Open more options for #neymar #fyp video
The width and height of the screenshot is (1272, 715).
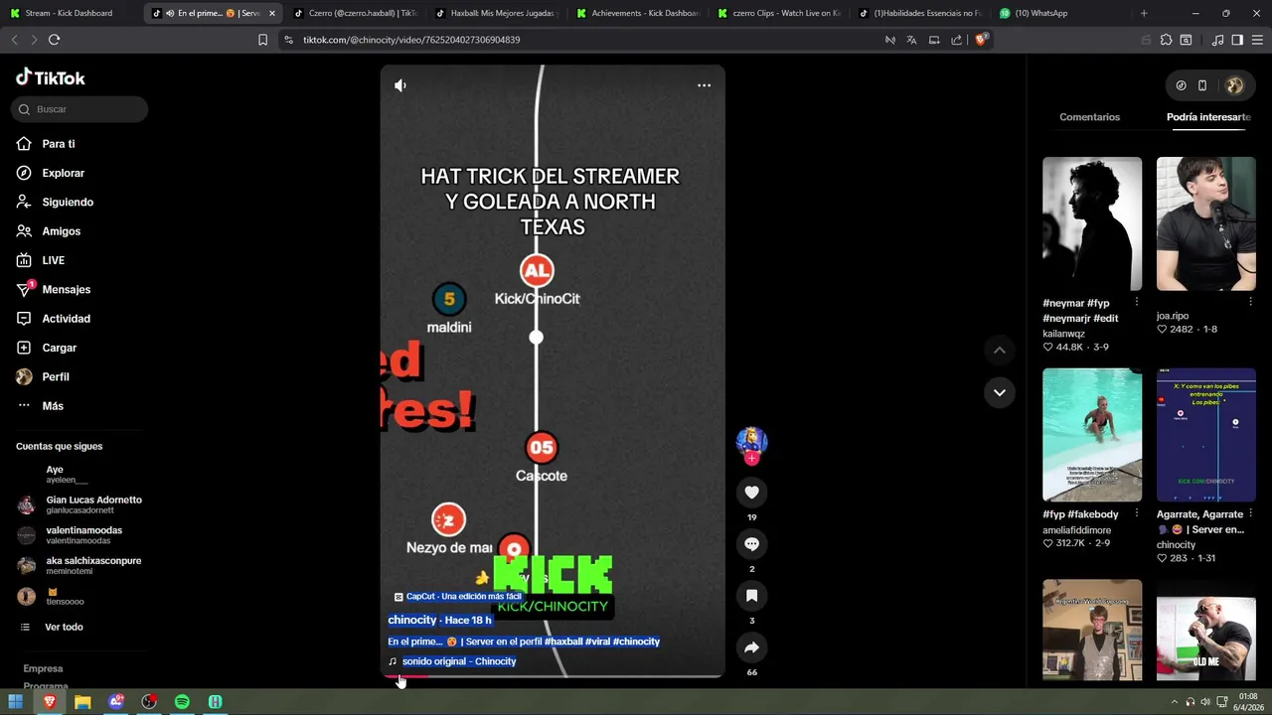[1137, 302]
